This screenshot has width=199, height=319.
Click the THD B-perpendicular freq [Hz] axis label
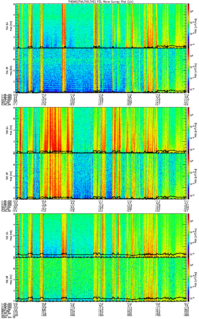[x=11, y=130]
